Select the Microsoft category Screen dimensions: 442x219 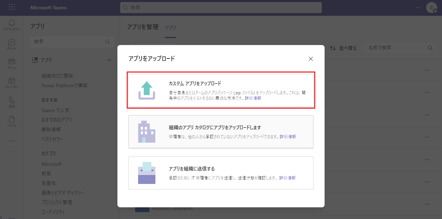coord(52,164)
